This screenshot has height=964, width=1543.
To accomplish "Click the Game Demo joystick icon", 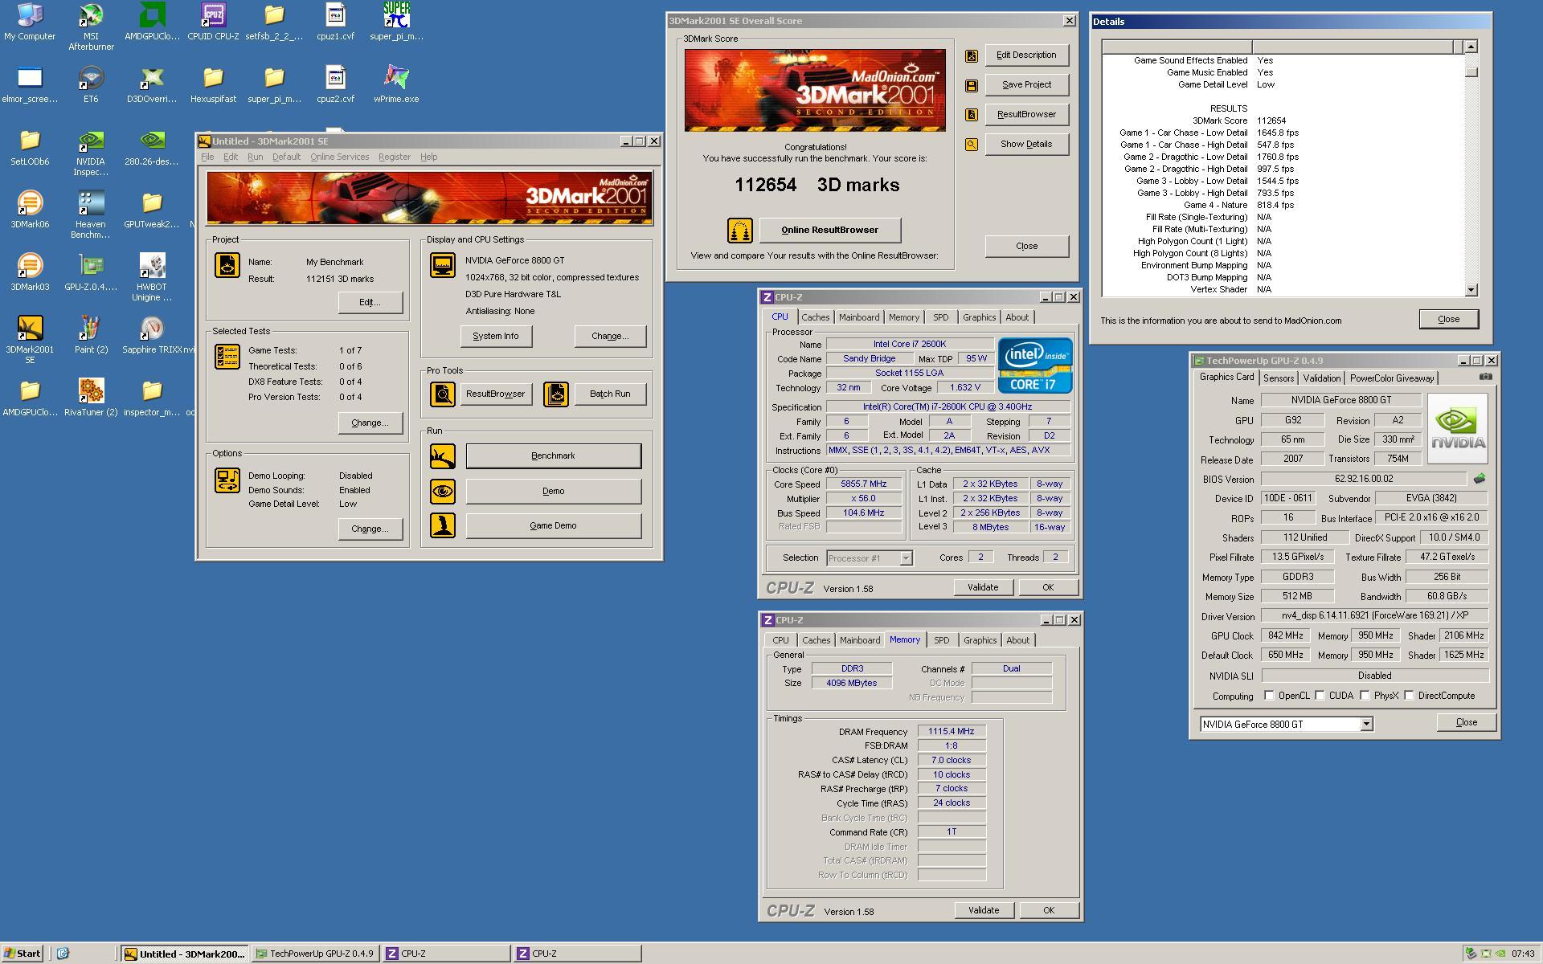I will pos(442,525).
